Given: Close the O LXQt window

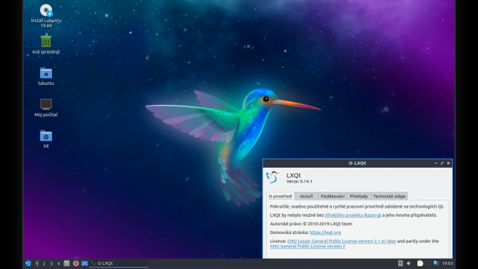Looking at the screenshot, I should click(x=449, y=163).
